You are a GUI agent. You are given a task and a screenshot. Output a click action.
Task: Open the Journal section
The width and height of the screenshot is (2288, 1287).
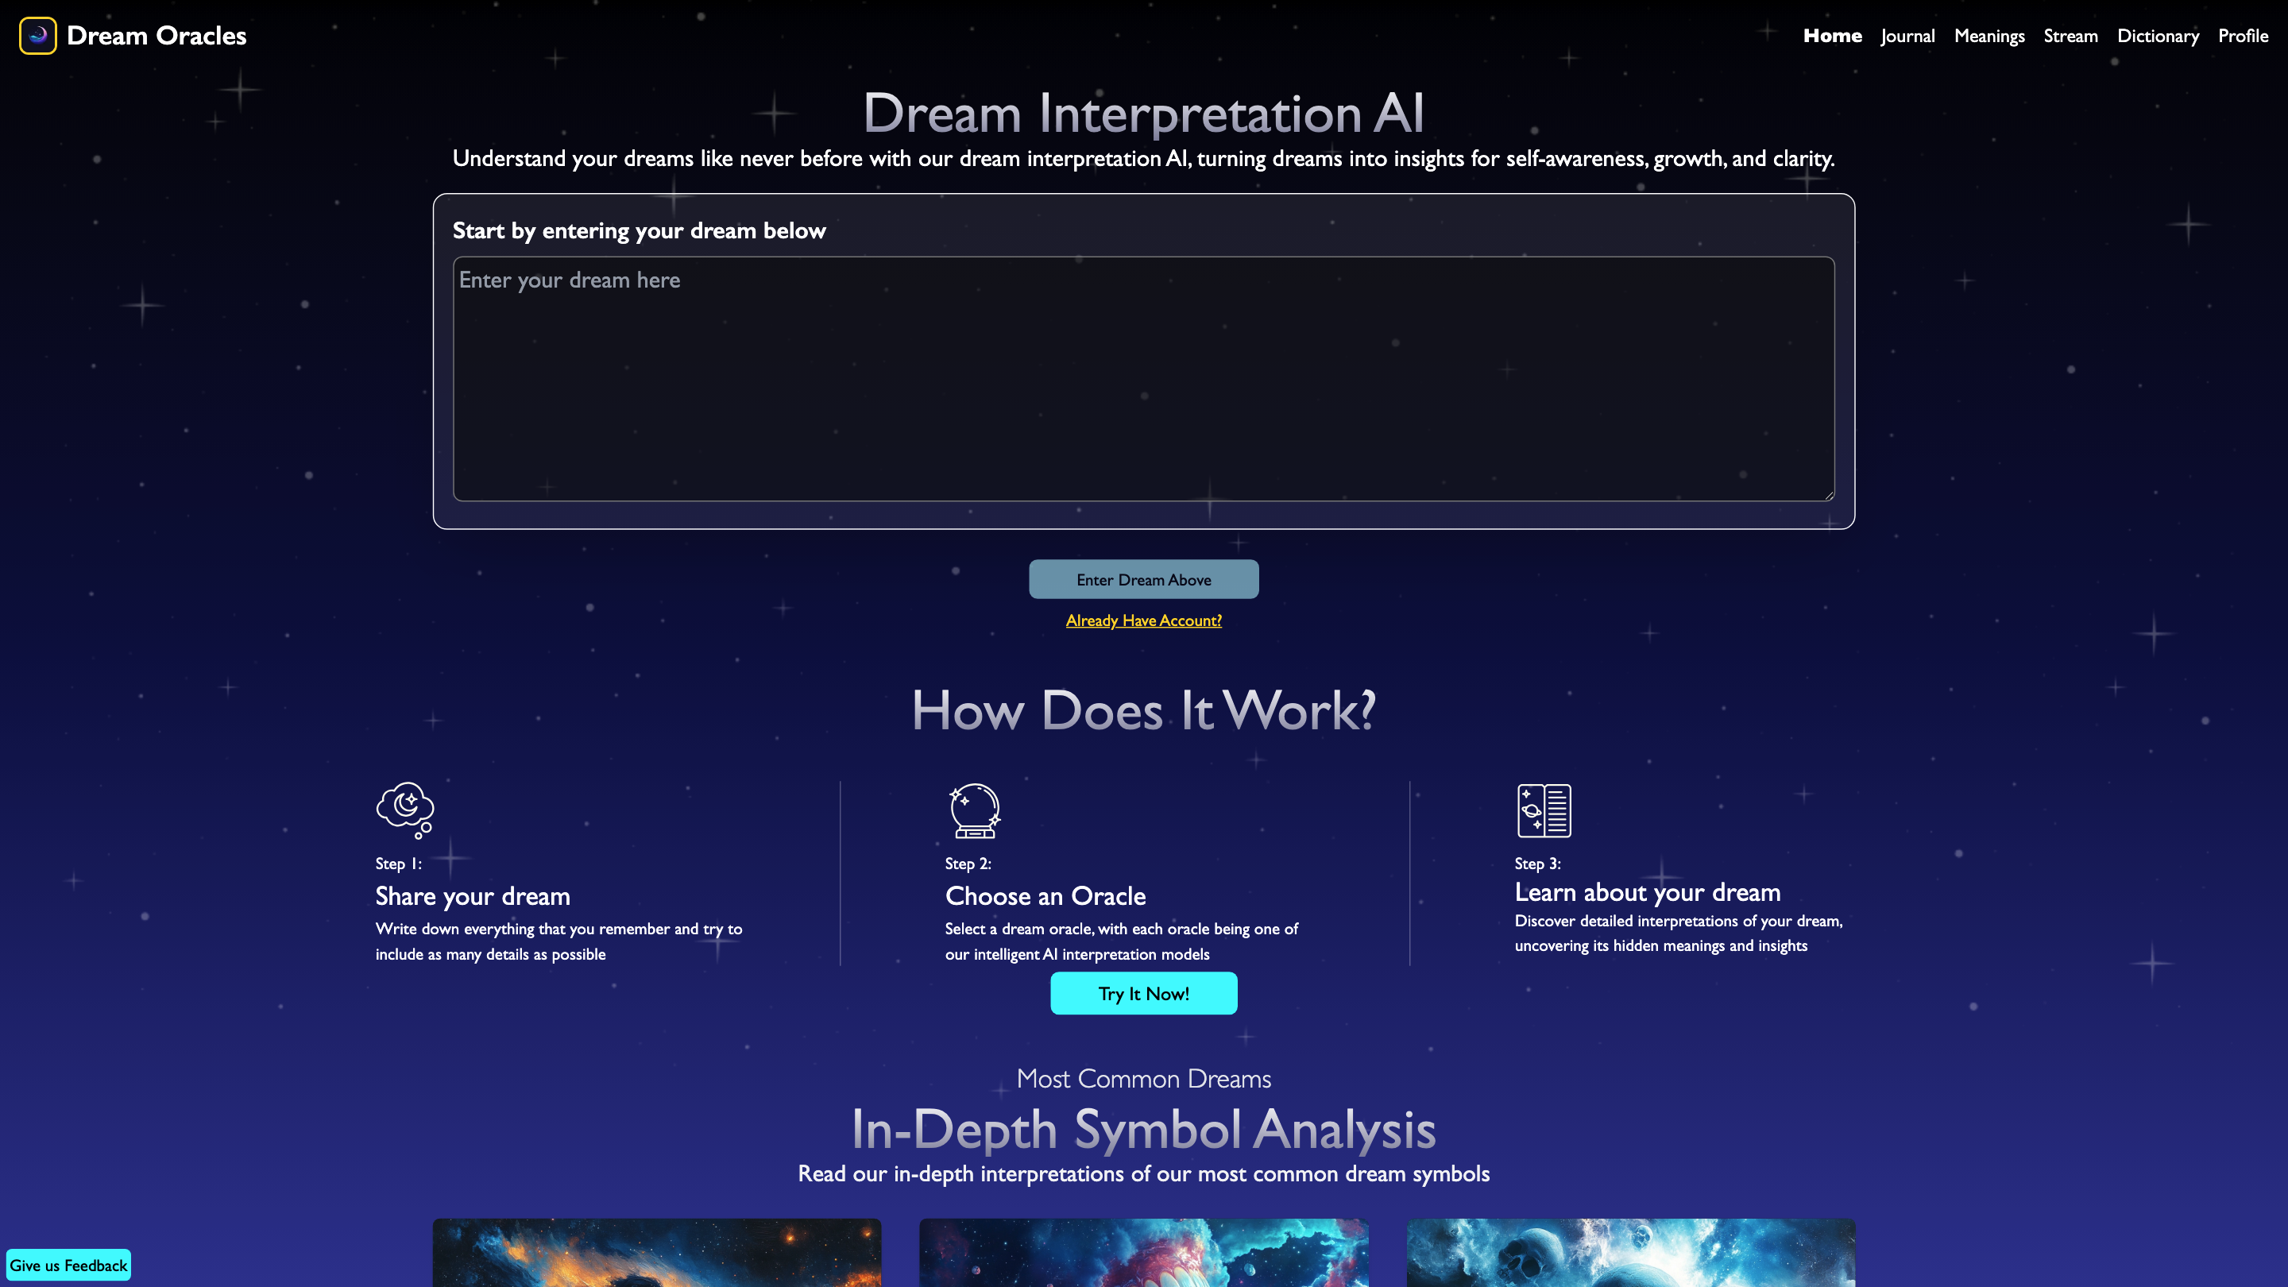click(1907, 36)
